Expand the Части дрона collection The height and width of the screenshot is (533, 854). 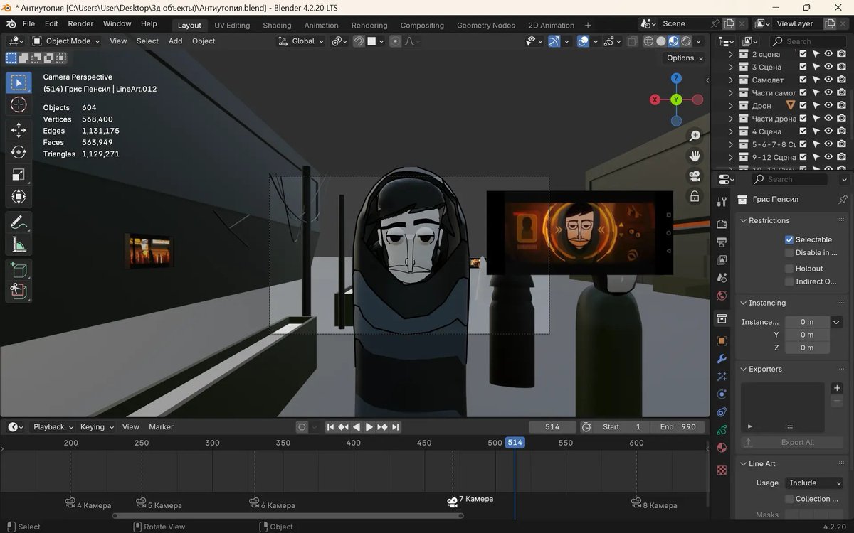(x=731, y=119)
